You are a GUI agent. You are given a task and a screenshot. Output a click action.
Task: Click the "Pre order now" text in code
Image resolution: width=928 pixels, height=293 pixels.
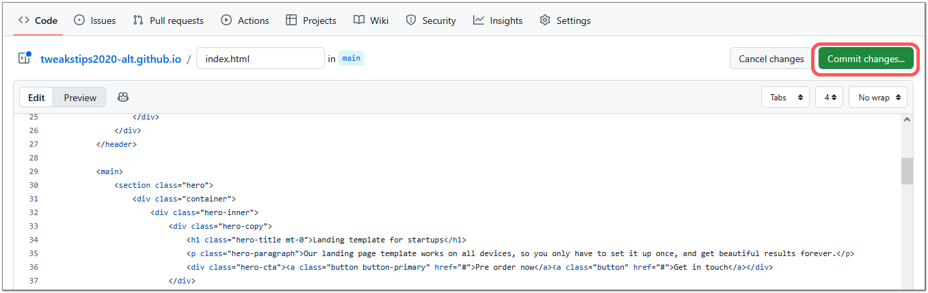click(x=505, y=267)
